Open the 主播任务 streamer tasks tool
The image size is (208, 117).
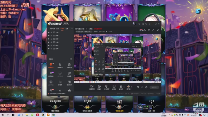(69, 66)
